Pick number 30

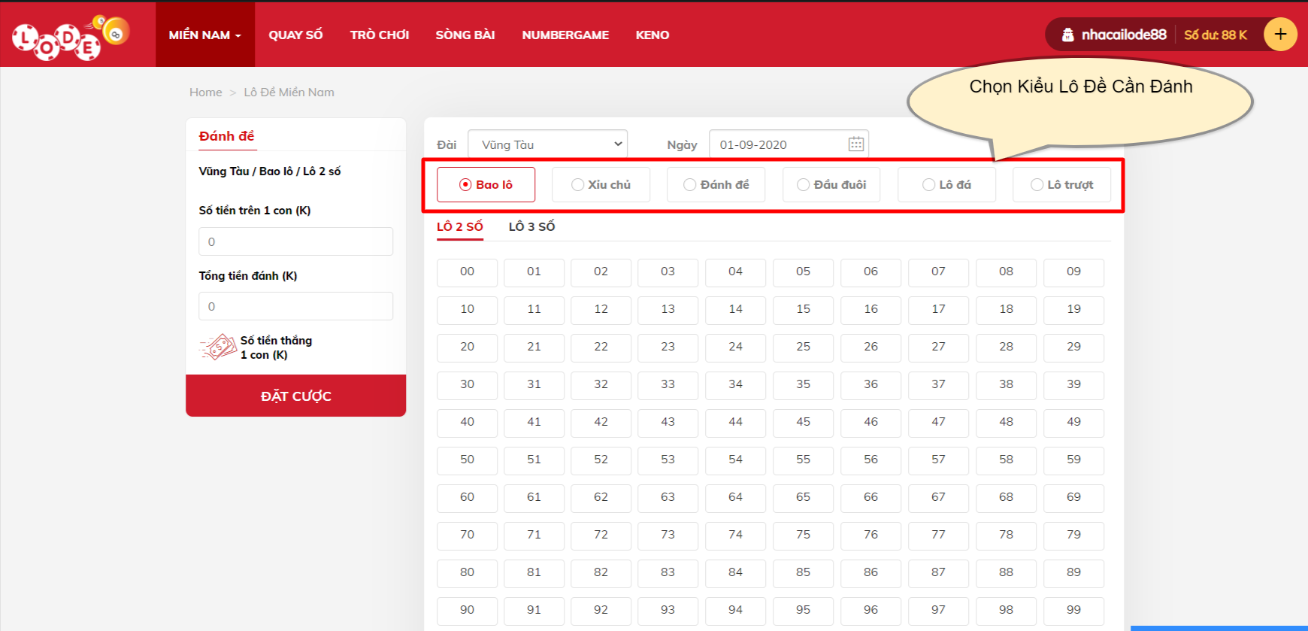tap(467, 385)
